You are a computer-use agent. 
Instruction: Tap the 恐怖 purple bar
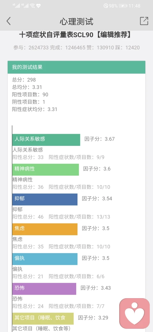click(44, 289)
